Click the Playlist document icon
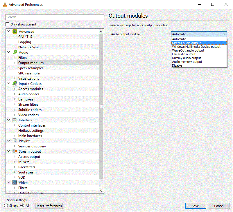233x212 pixels. 15,141
